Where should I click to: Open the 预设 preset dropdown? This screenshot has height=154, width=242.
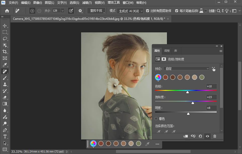(187, 68)
